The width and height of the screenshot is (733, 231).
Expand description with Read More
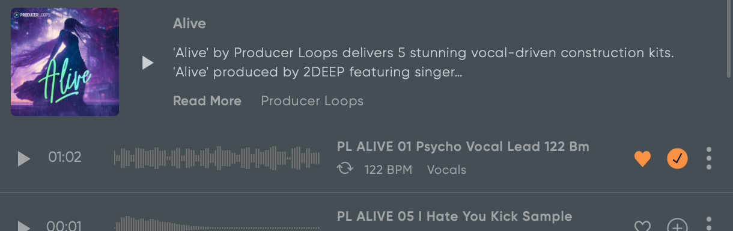pos(207,101)
